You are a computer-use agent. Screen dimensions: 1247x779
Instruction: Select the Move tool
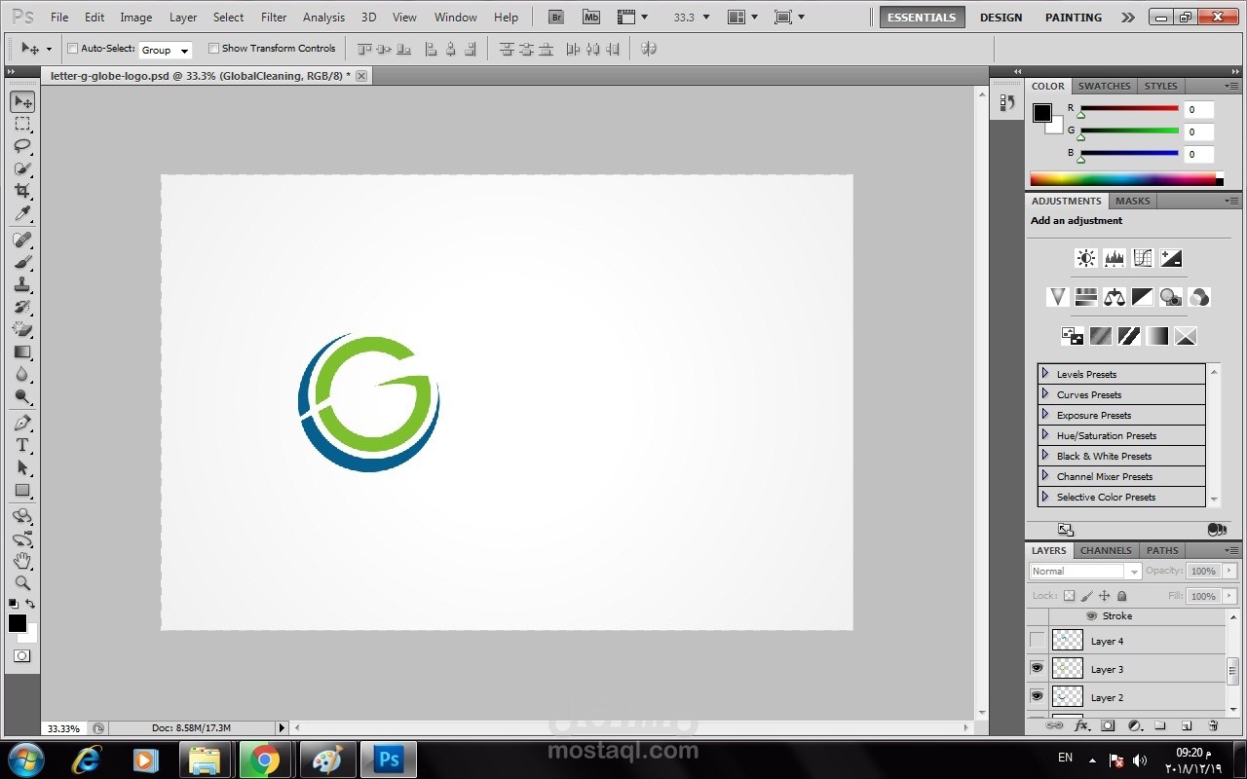click(22, 102)
